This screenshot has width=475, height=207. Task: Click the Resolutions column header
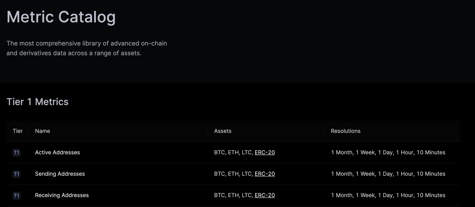(x=346, y=131)
